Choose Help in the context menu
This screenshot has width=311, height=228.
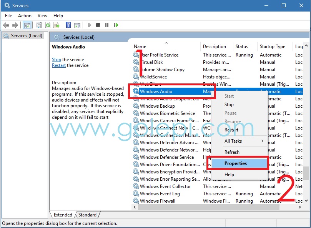click(239, 175)
